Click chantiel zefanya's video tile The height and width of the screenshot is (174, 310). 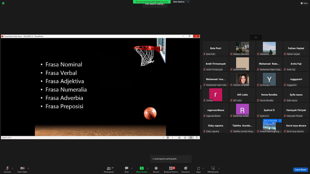tap(242, 79)
